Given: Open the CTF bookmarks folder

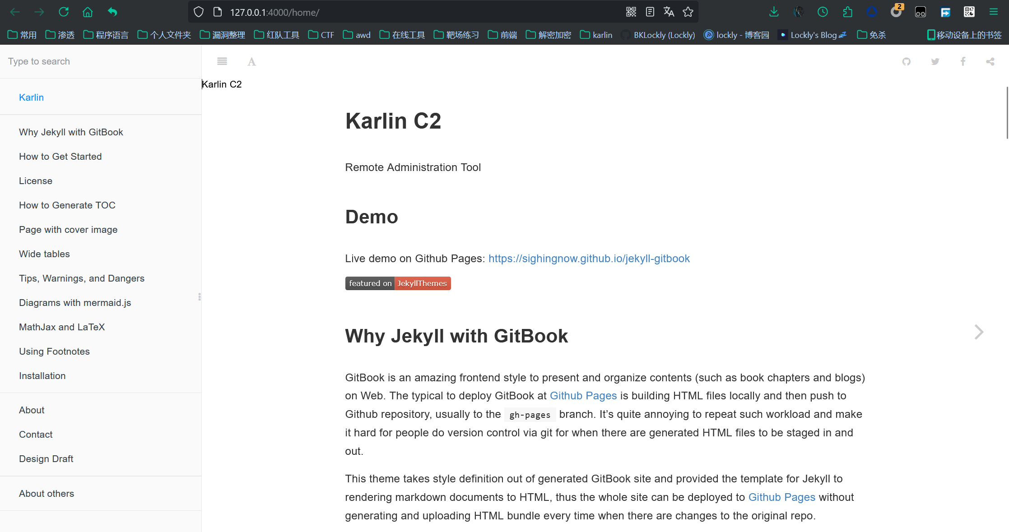Looking at the screenshot, I should (321, 35).
